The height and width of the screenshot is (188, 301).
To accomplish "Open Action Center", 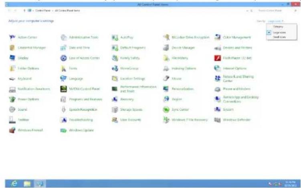I will 23,37.
